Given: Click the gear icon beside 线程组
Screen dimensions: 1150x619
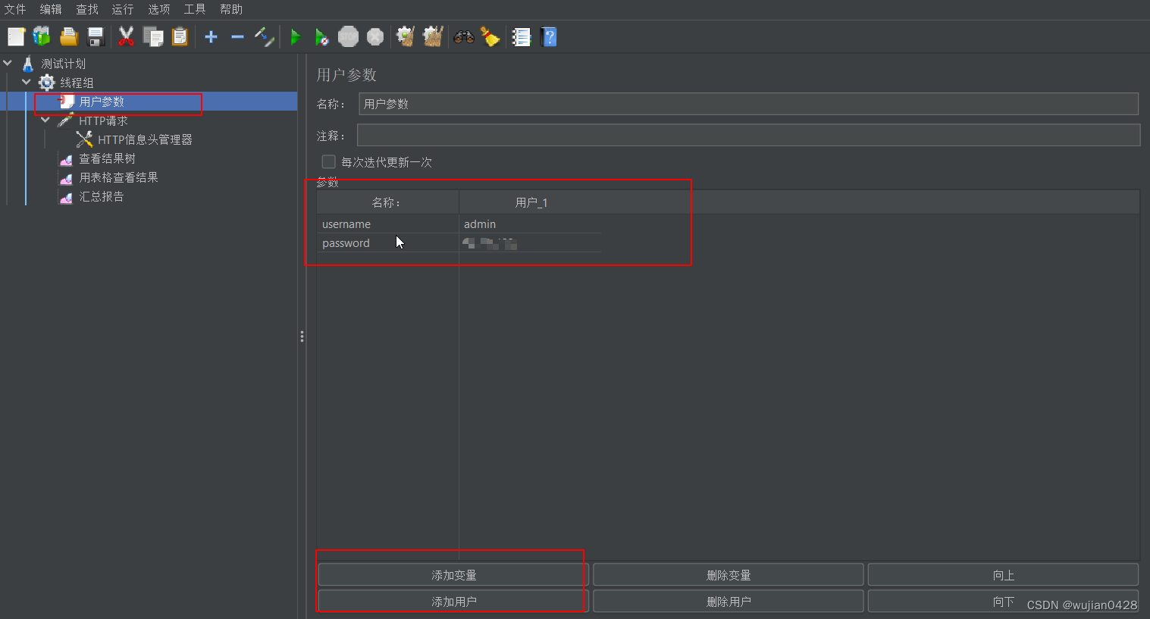Looking at the screenshot, I should [47, 83].
